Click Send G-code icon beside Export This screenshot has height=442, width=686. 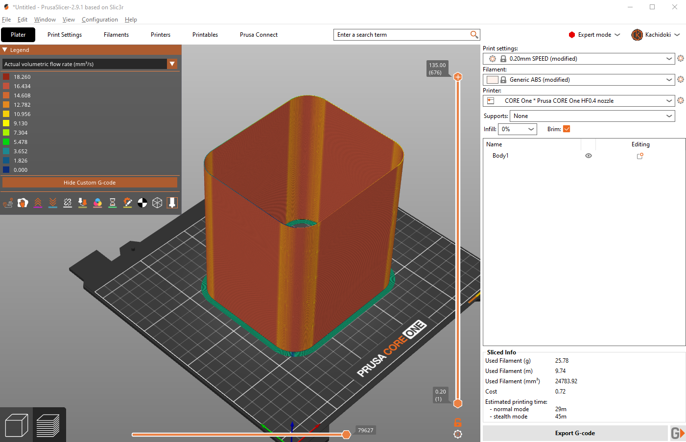pos(678,433)
